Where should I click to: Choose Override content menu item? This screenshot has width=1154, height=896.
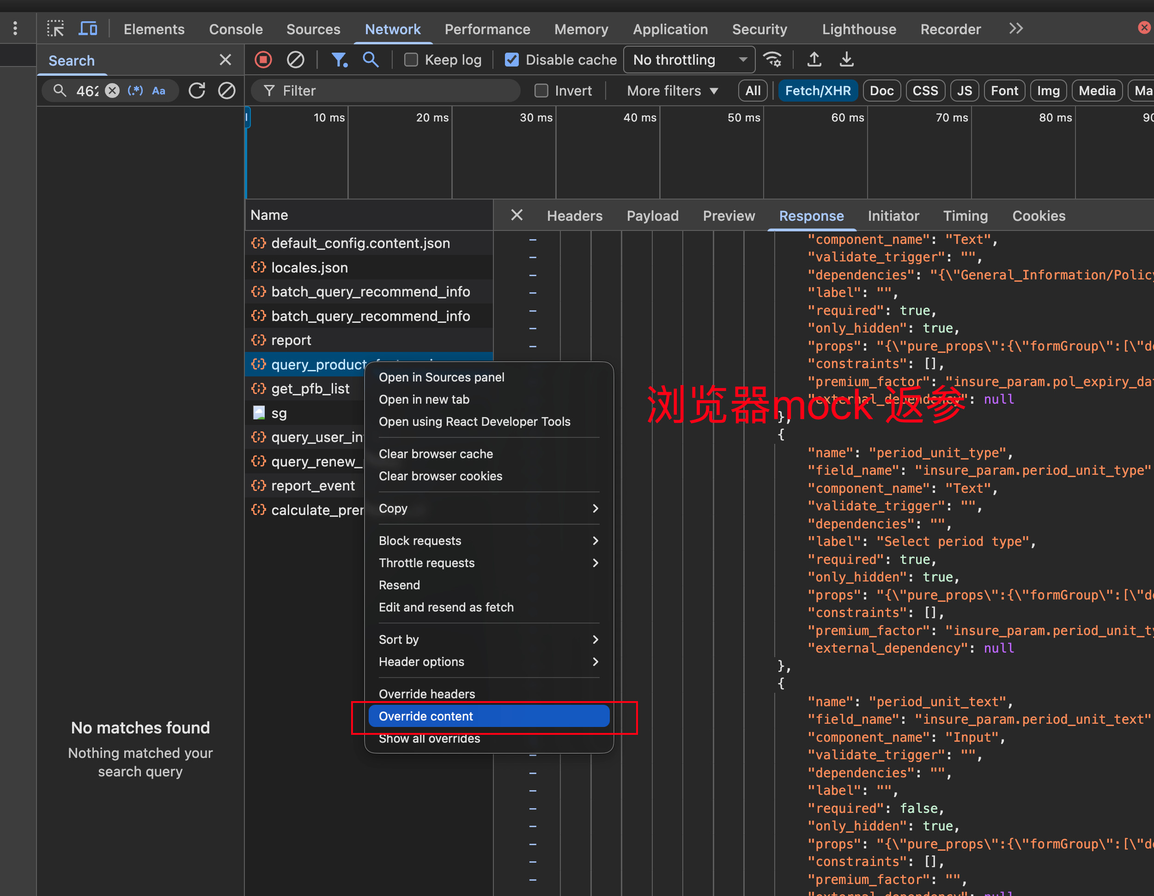coord(489,716)
